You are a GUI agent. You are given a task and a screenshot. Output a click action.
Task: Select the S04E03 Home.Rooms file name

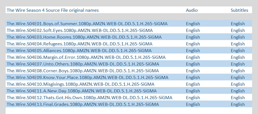[x=84, y=37]
